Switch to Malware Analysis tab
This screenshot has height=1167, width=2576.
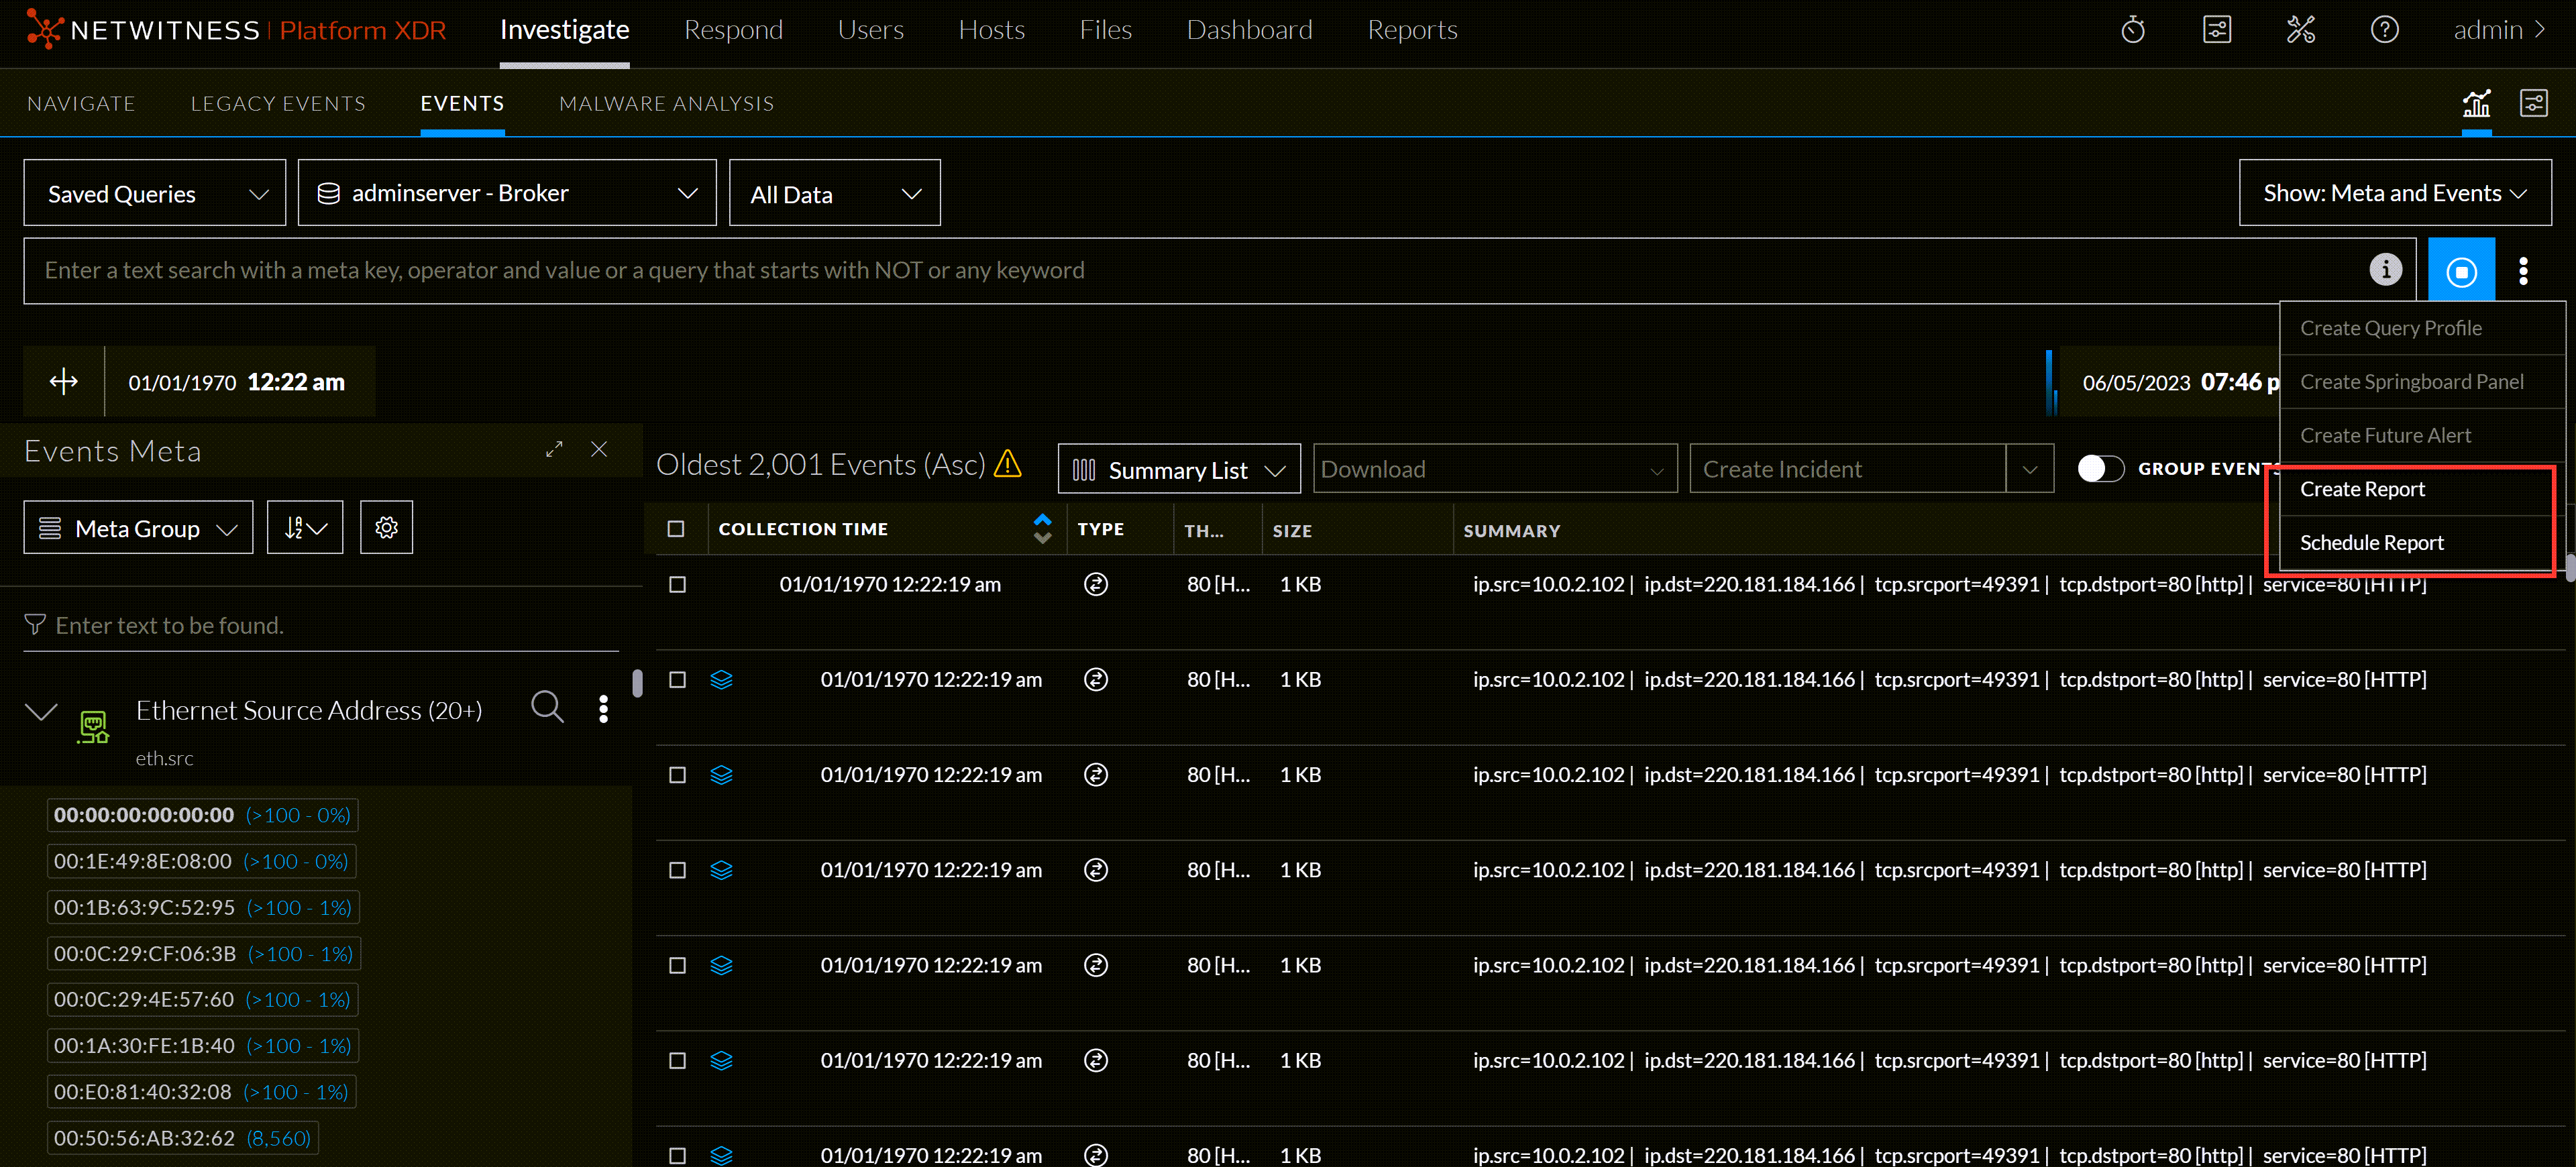point(666,104)
